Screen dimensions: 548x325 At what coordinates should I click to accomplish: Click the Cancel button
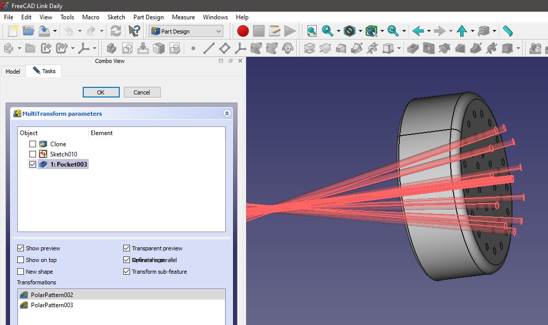tap(142, 92)
